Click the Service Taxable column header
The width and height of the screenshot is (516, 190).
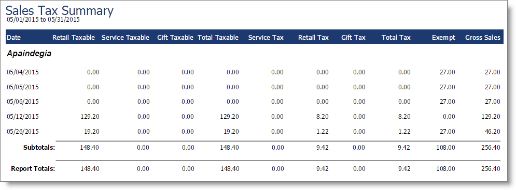point(125,38)
